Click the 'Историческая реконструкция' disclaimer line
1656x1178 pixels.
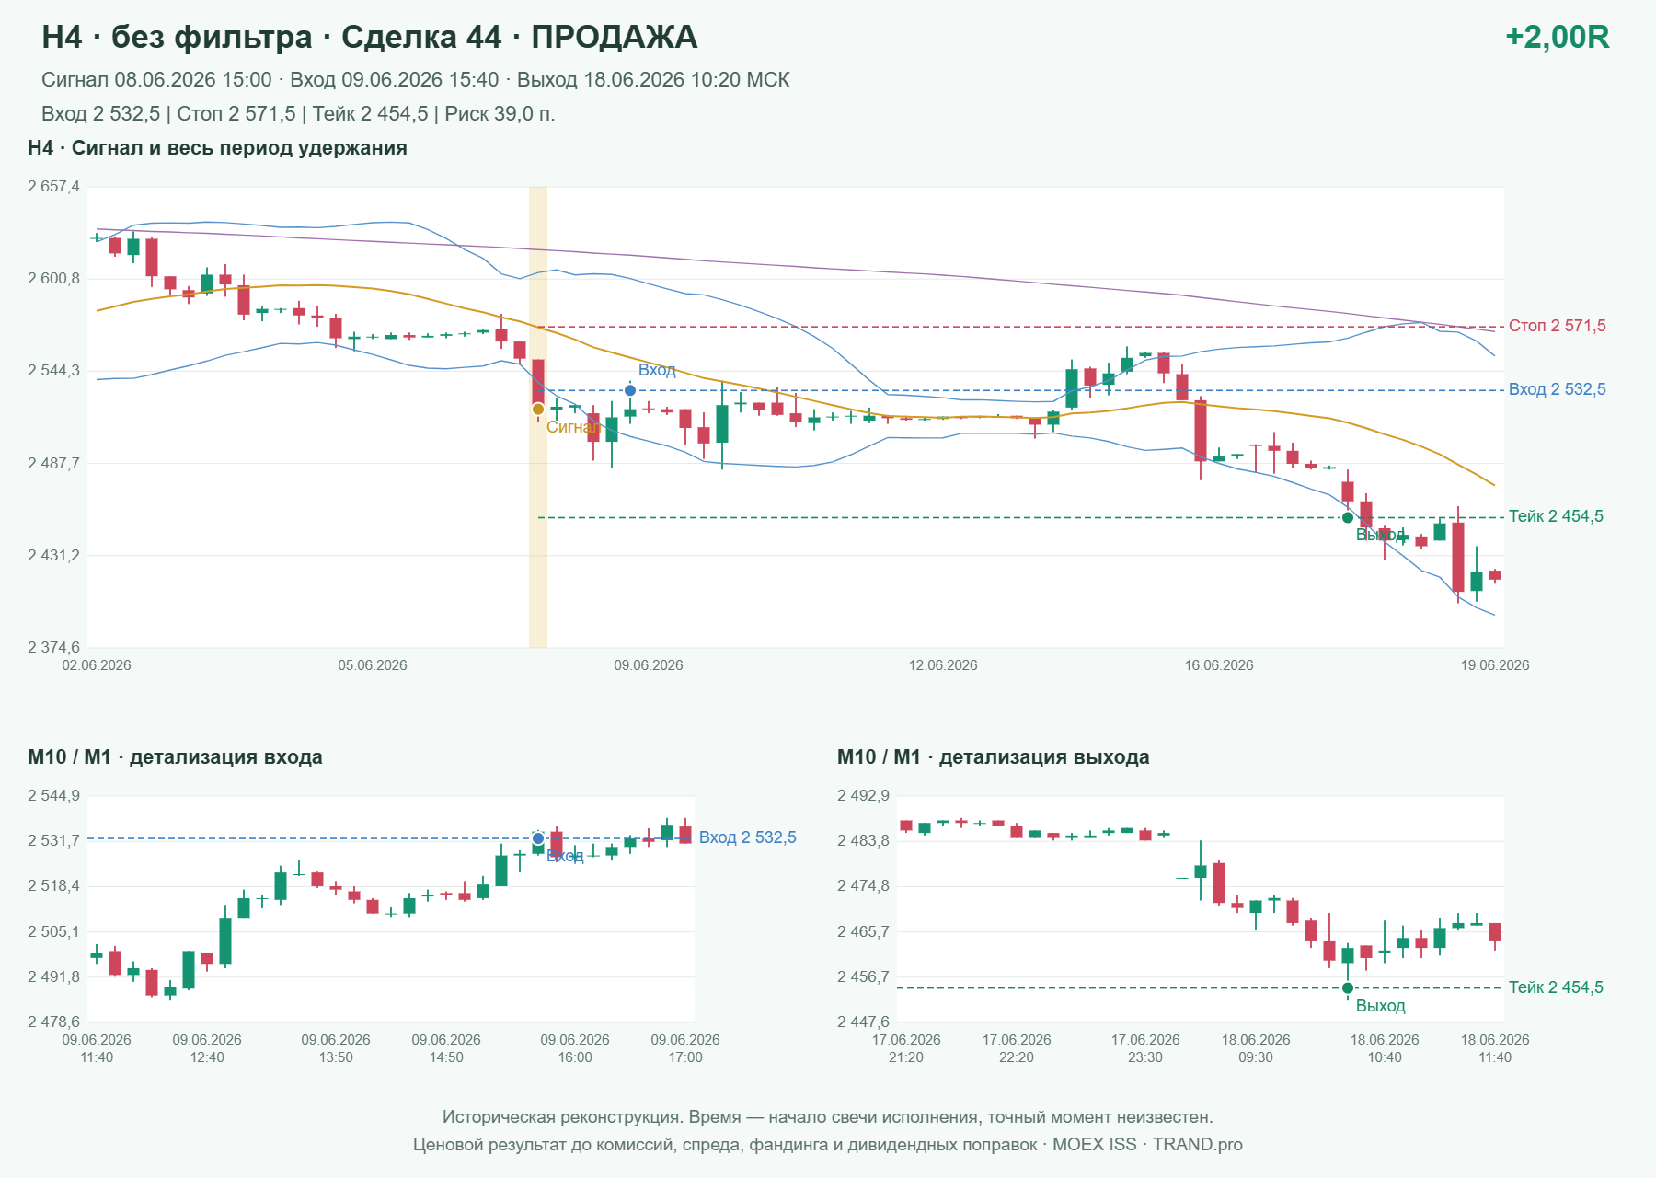coord(828,1117)
